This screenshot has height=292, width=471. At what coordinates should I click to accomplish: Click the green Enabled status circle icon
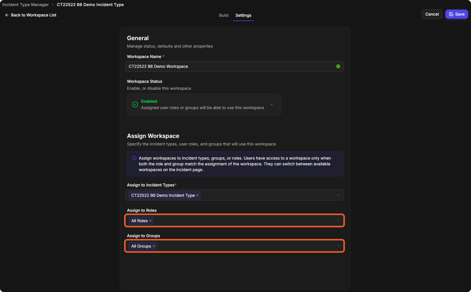pyautogui.click(x=135, y=104)
